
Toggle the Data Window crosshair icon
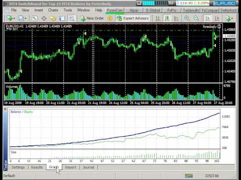44,18
